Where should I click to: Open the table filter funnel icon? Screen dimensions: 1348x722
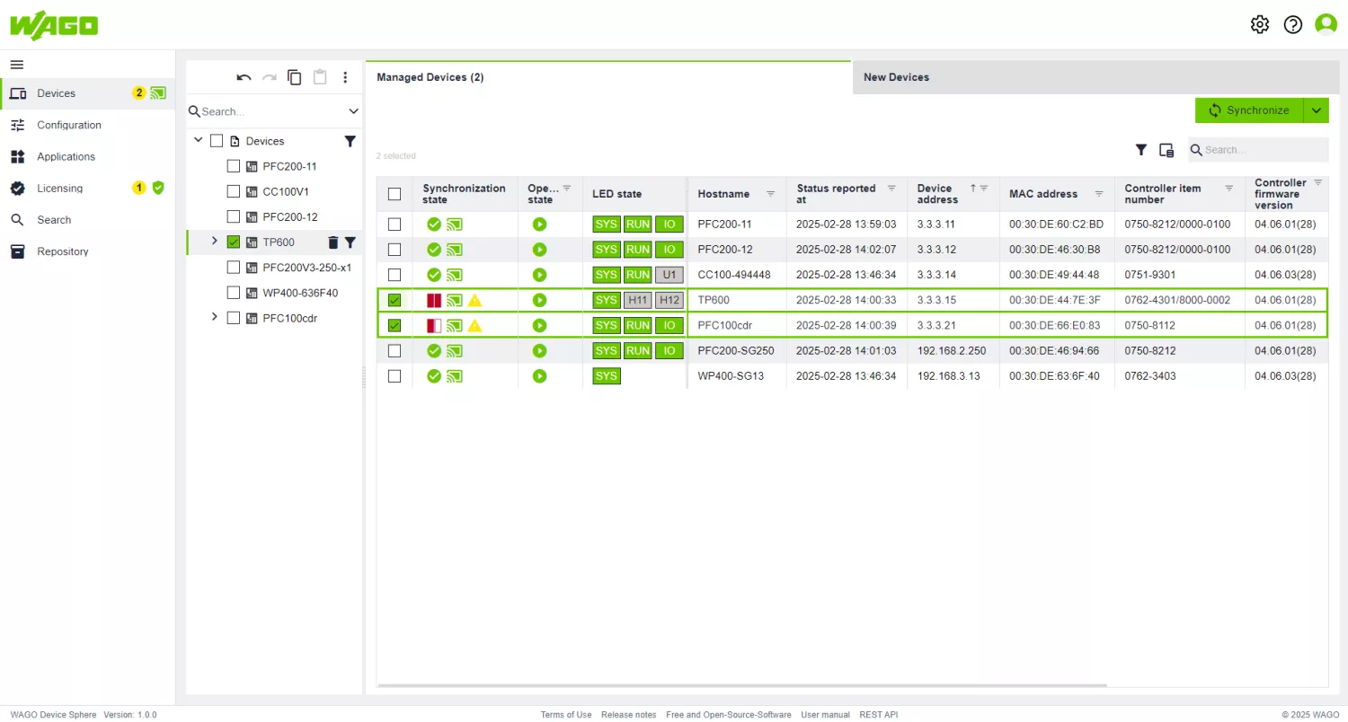[1140, 150]
